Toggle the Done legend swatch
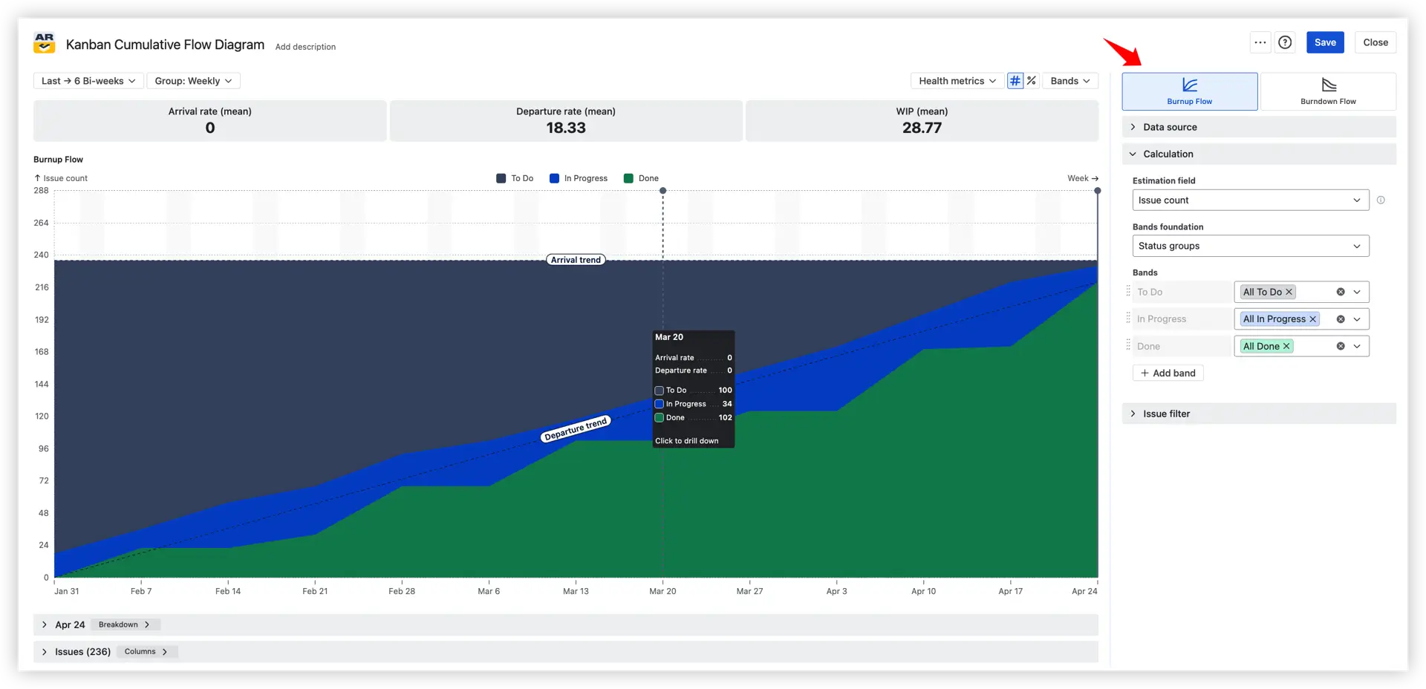This screenshot has width=1426, height=689. point(628,178)
